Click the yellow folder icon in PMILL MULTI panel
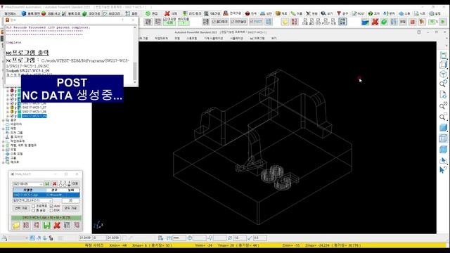The height and width of the screenshot is (253, 450). click(16, 225)
